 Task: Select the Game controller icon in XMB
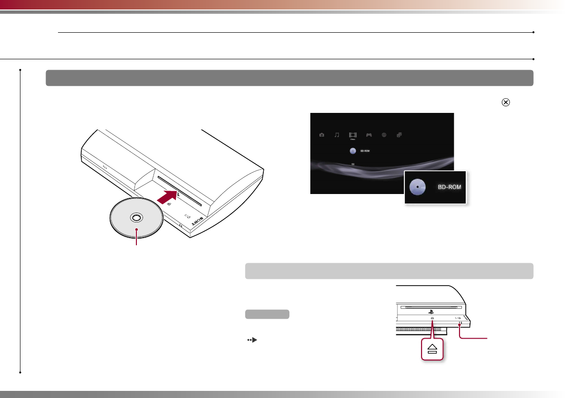click(x=369, y=135)
